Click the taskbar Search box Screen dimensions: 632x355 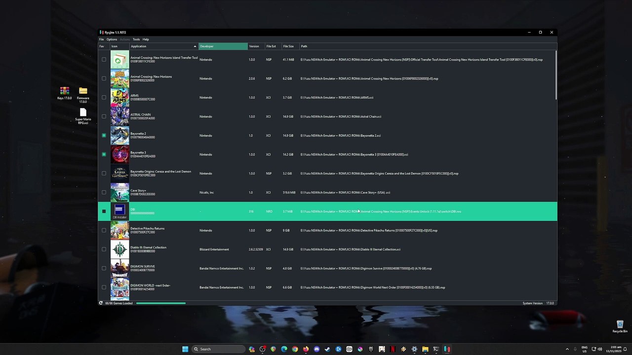click(x=218, y=349)
